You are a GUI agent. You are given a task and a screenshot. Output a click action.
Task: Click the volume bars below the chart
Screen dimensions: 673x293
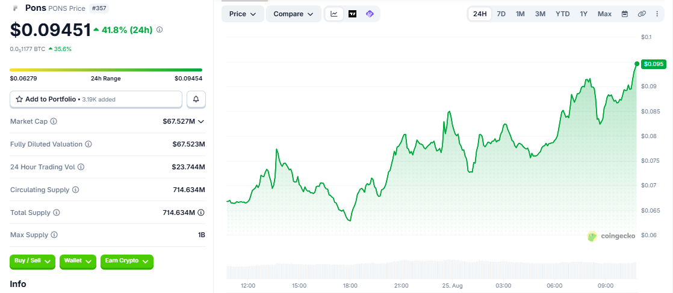(432, 270)
